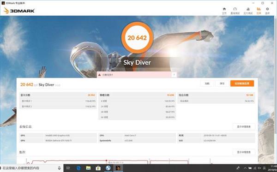Show detailed system information button
The height and width of the screenshot is (172, 277).
[x=244, y=127]
